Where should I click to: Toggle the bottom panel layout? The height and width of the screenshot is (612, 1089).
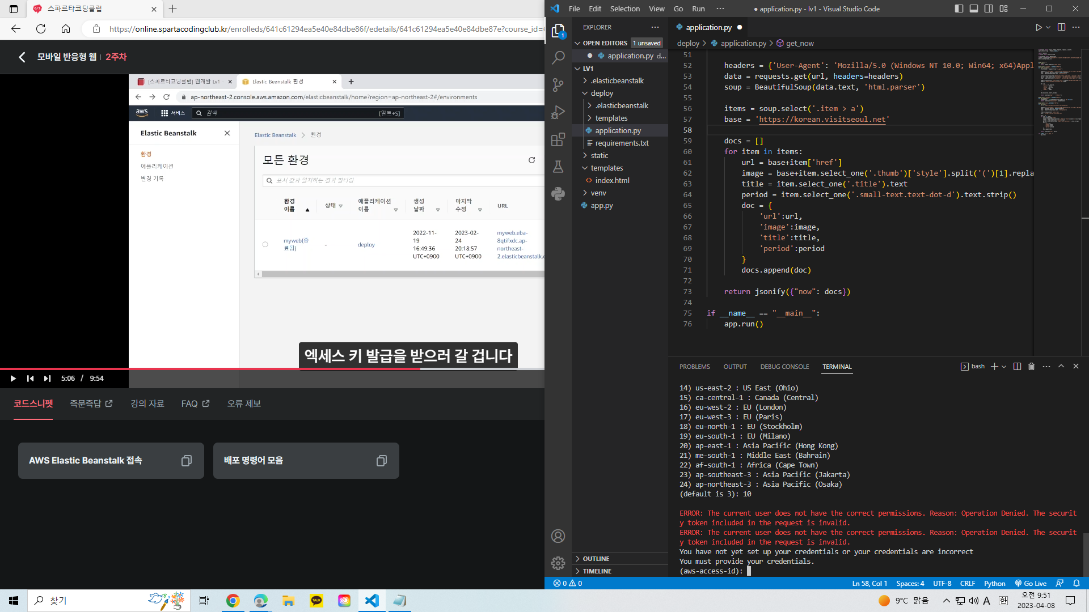pos(974,8)
